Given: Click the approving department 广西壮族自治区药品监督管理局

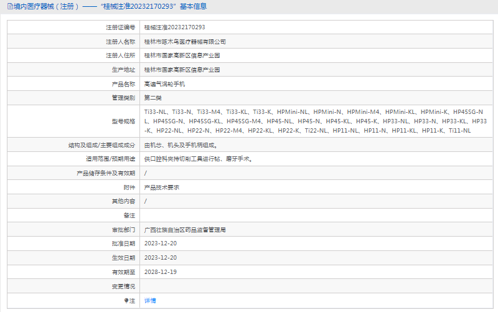Looking at the screenshot, I should pyautogui.click(x=185, y=230).
